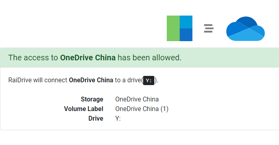Click the Y: drive badge
The height and width of the screenshot is (145, 279).
click(x=149, y=80)
